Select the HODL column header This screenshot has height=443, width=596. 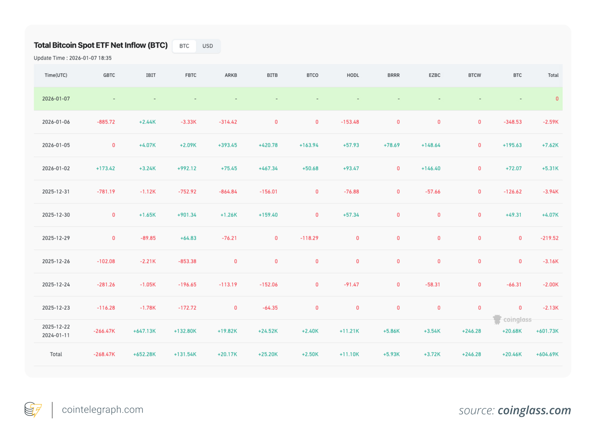click(x=353, y=75)
